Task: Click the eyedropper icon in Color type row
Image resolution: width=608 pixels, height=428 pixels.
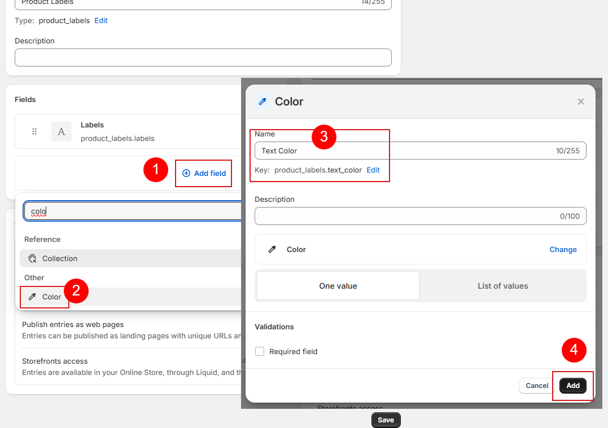Action: click(x=272, y=249)
